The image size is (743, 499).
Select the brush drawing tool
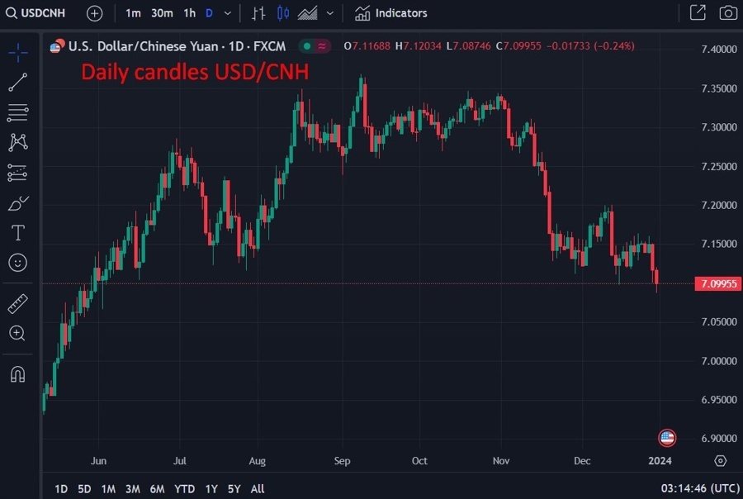18,203
